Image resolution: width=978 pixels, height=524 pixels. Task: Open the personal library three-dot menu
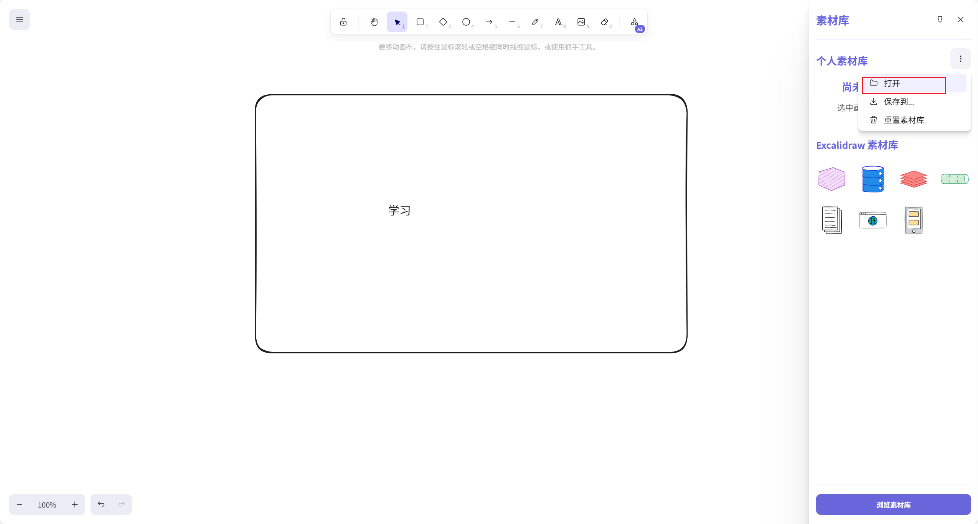pyautogui.click(x=961, y=59)
